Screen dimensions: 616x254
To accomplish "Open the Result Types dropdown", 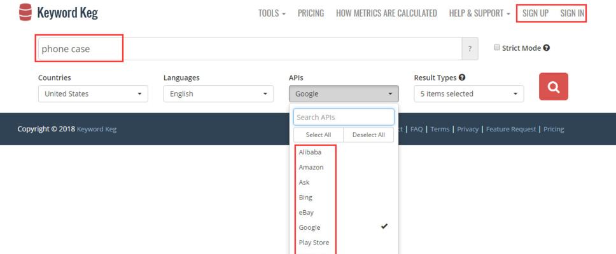I will coord(468,94).
